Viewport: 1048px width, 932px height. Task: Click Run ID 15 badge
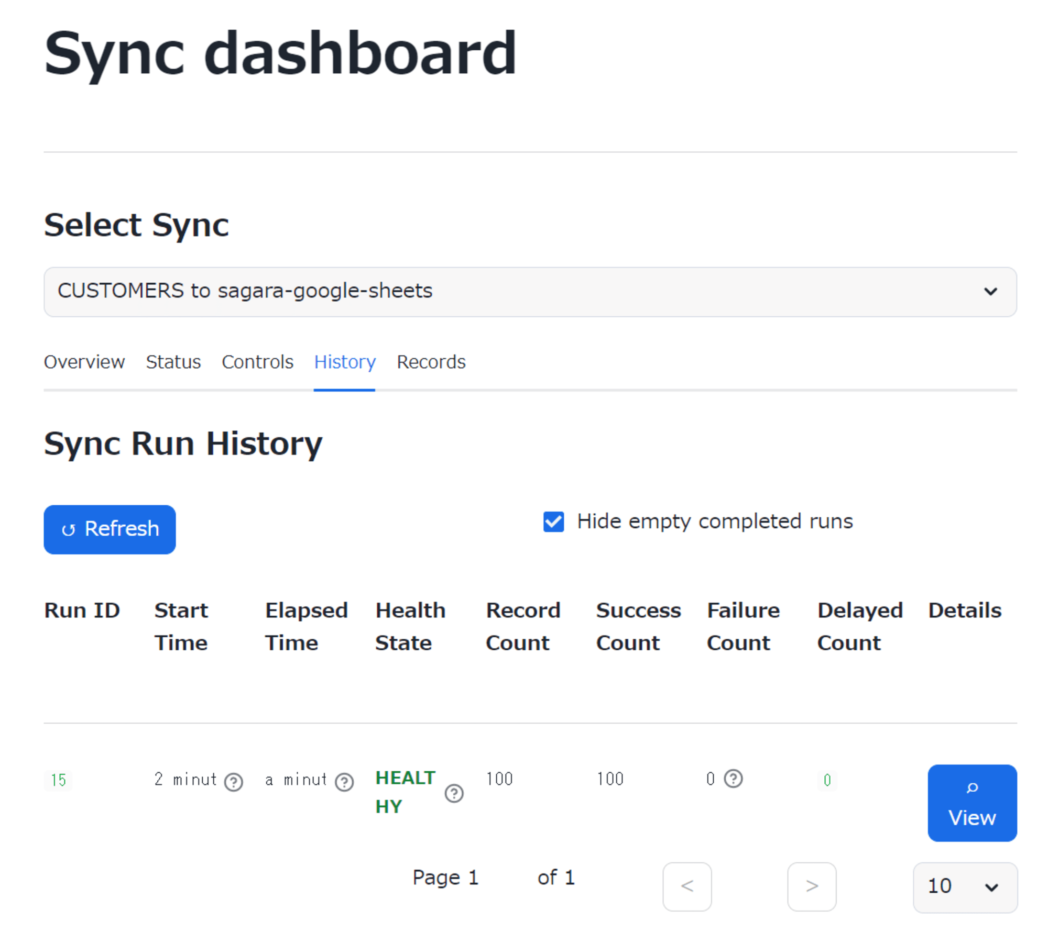pos(58,780)
